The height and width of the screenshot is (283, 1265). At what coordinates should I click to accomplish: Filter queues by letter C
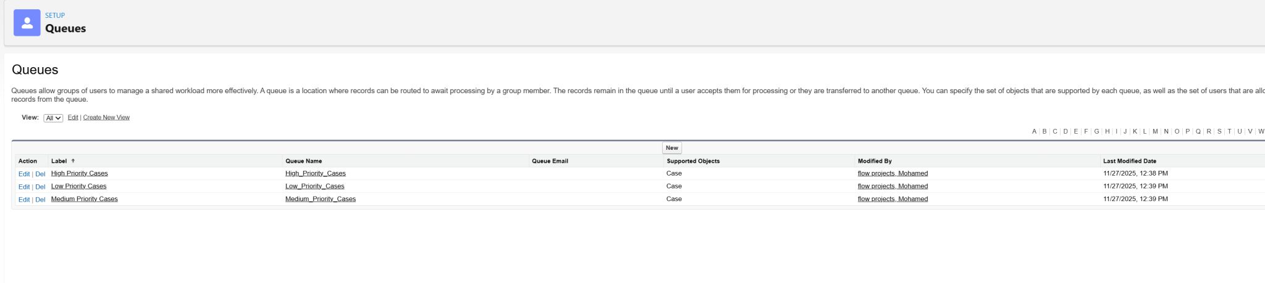click(1055, 131)
